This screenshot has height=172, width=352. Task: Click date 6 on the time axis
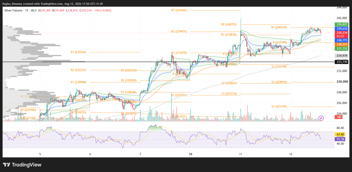pos(90,154)
